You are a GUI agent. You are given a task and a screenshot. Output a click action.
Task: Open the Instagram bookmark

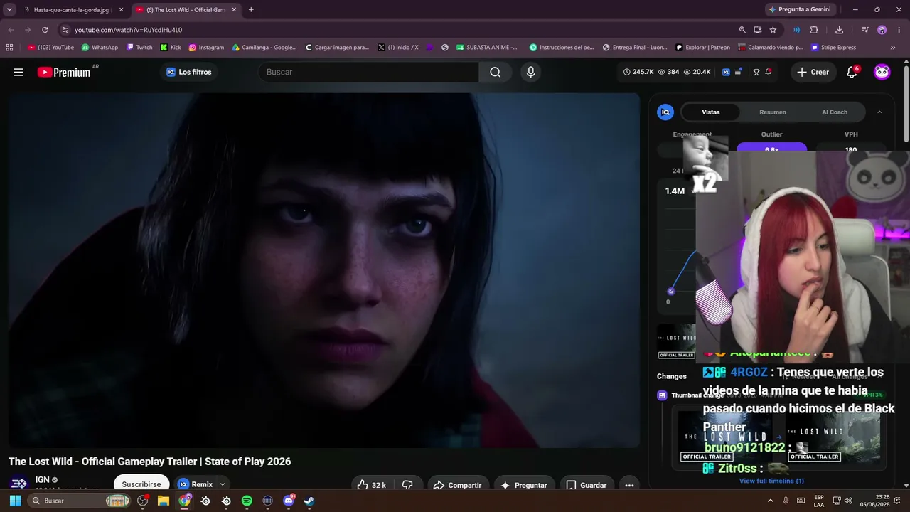click(206, 48)
